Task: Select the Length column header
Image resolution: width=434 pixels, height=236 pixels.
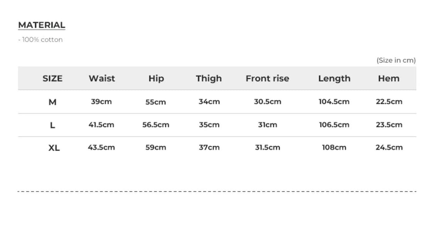Action: [x=334, y=79]
